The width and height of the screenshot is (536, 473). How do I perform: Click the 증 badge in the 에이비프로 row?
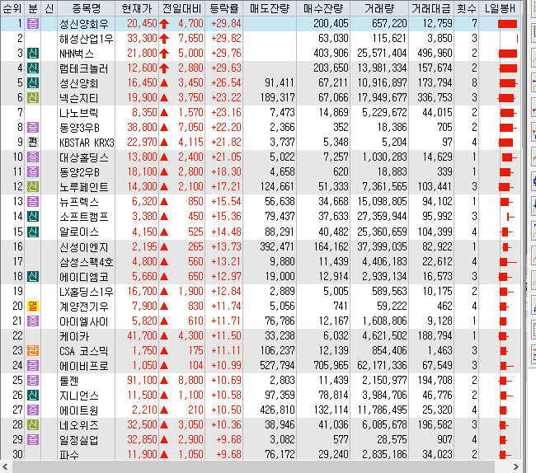tap(33, 365)
